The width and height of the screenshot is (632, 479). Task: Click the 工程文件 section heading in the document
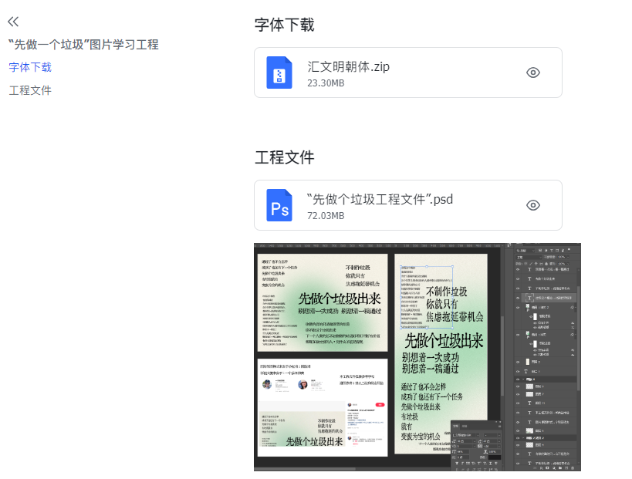point(284,157)
